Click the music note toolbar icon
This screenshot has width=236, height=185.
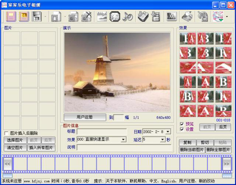click(x=127, y=17)
